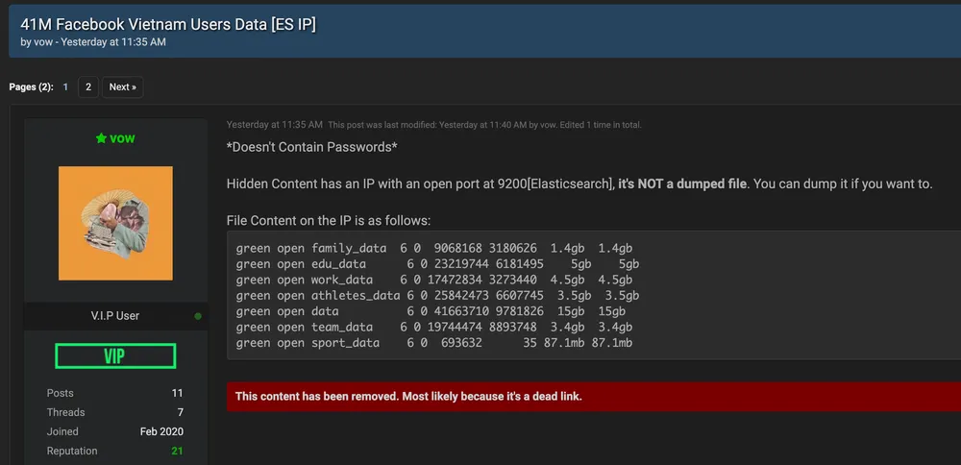Click the red removed content notice

click(593, 397)
